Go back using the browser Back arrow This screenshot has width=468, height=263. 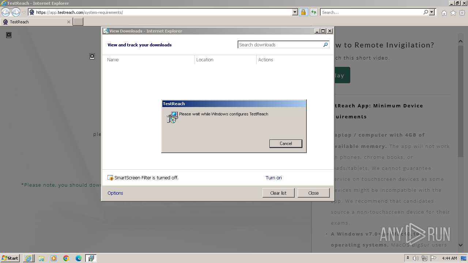coord(5,12)
